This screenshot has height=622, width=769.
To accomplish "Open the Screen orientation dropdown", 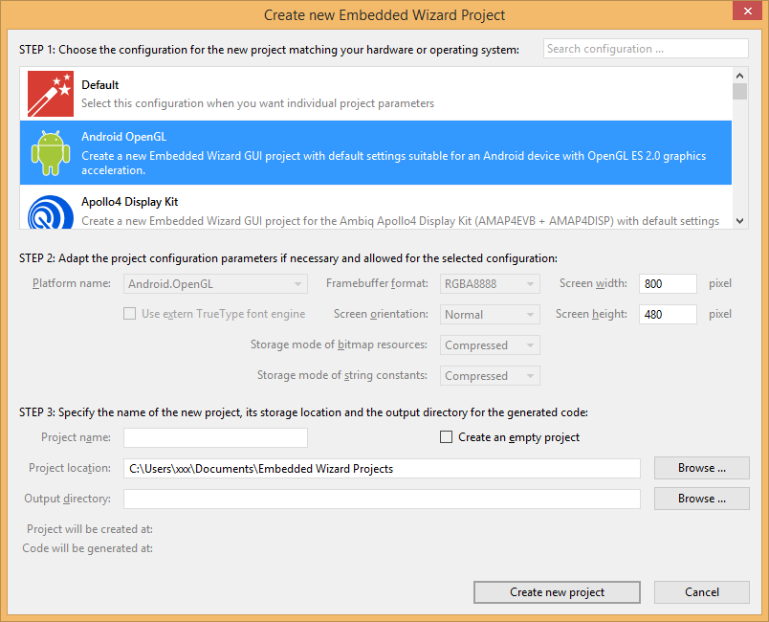I will pos(490,315).
